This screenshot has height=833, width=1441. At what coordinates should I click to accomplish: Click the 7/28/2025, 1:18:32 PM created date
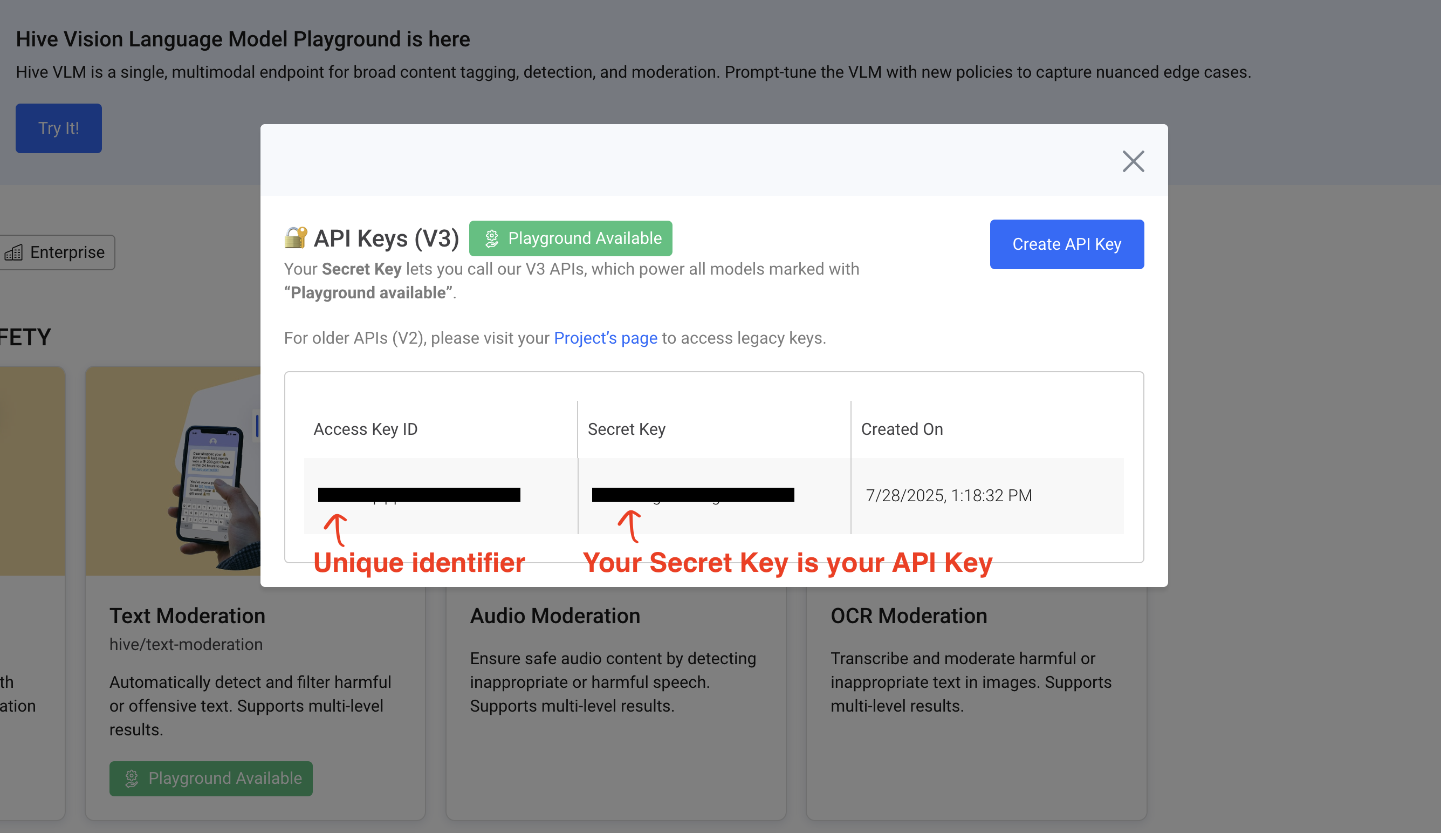948,495
